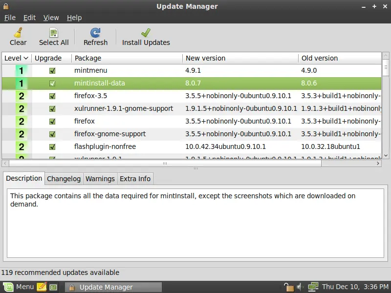Select level 2 badge for firefox-gnome-support

tap(22, 134)
